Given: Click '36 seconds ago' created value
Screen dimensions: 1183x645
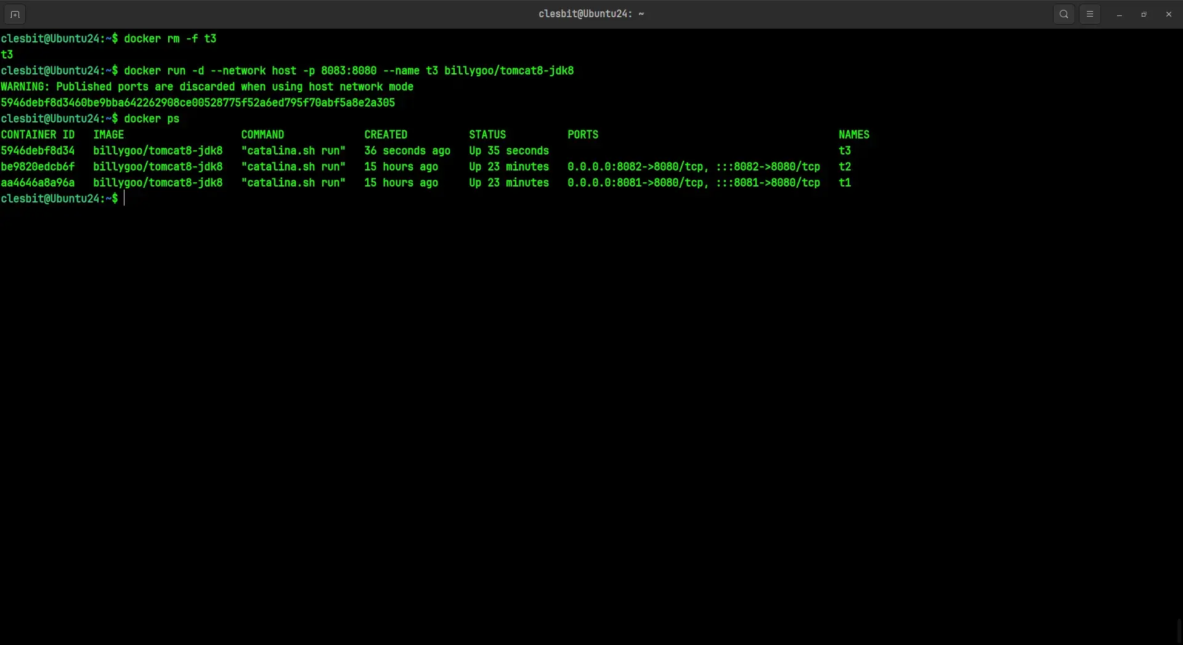Looking at the screenshot, I should point(407,151).
